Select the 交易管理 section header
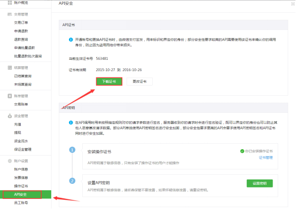The height and width of the screenshot is (209, 296). pos(21,14)
